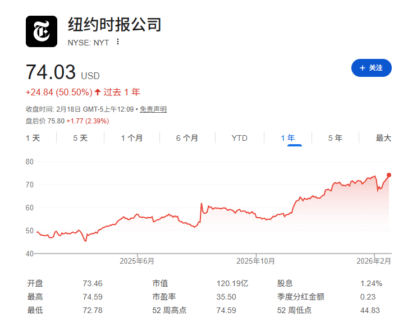Click the +24.84 (50.50%) change text
The height and width of the screenshot is (322, 403).
(x=59, y=92)
